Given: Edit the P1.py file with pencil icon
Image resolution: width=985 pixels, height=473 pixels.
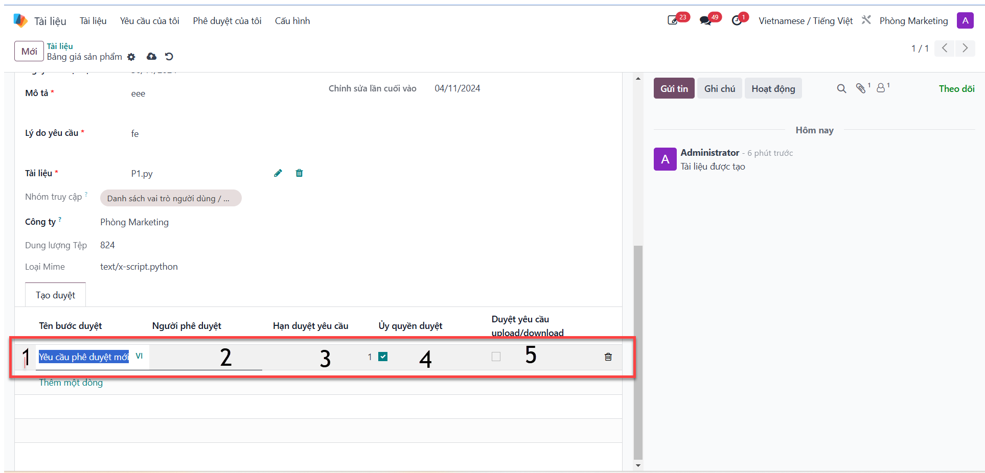Looking at the screenshot, I should [x=278, y=173].
